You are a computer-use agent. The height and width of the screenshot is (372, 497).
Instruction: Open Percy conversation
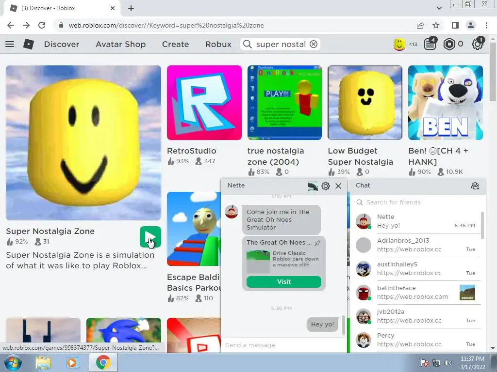(x=416, y=340)
